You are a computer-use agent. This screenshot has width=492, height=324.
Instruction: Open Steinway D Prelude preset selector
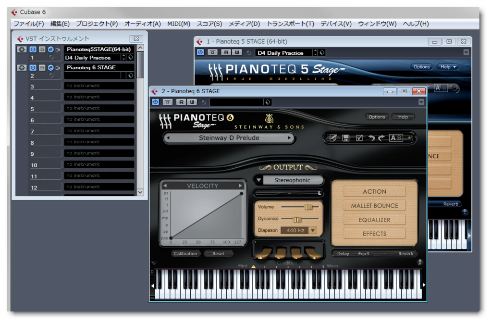[x=229, y=138]
